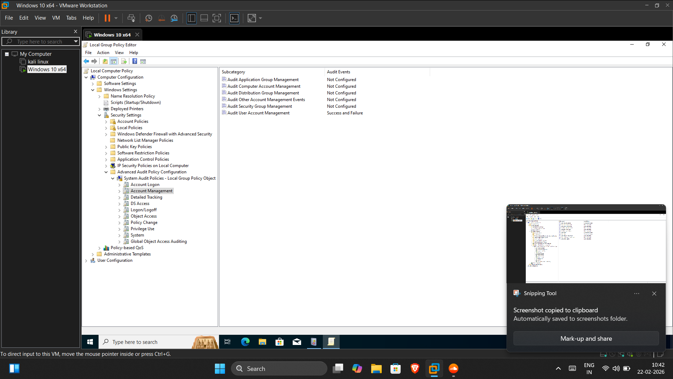Select Object Access in the tree
This screenshot has height=379, width=673.
click(144, 216)
